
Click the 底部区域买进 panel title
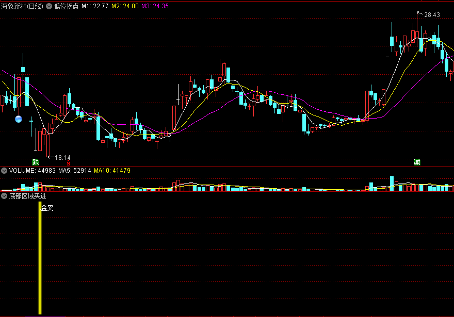click(x=27, y=196)
